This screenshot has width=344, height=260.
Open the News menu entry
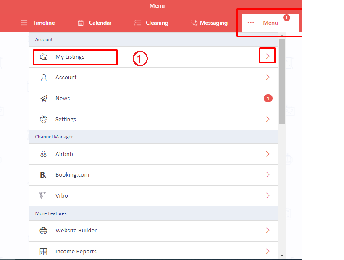click(153, 99)
